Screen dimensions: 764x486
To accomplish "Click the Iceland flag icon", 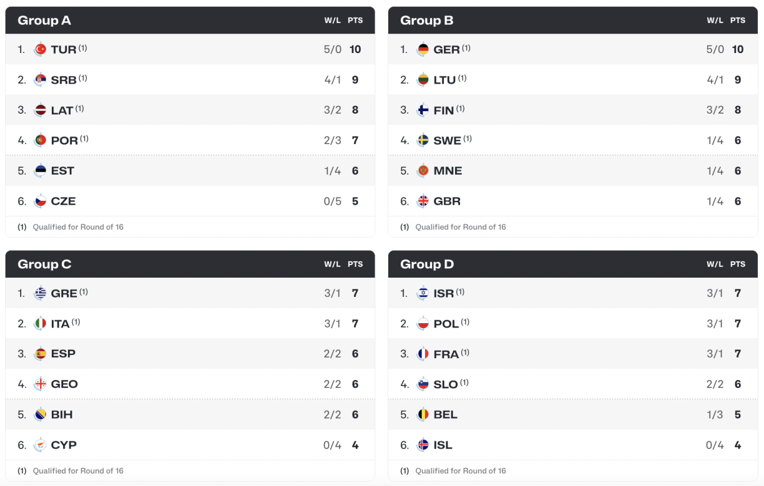I will coord(423,445).
